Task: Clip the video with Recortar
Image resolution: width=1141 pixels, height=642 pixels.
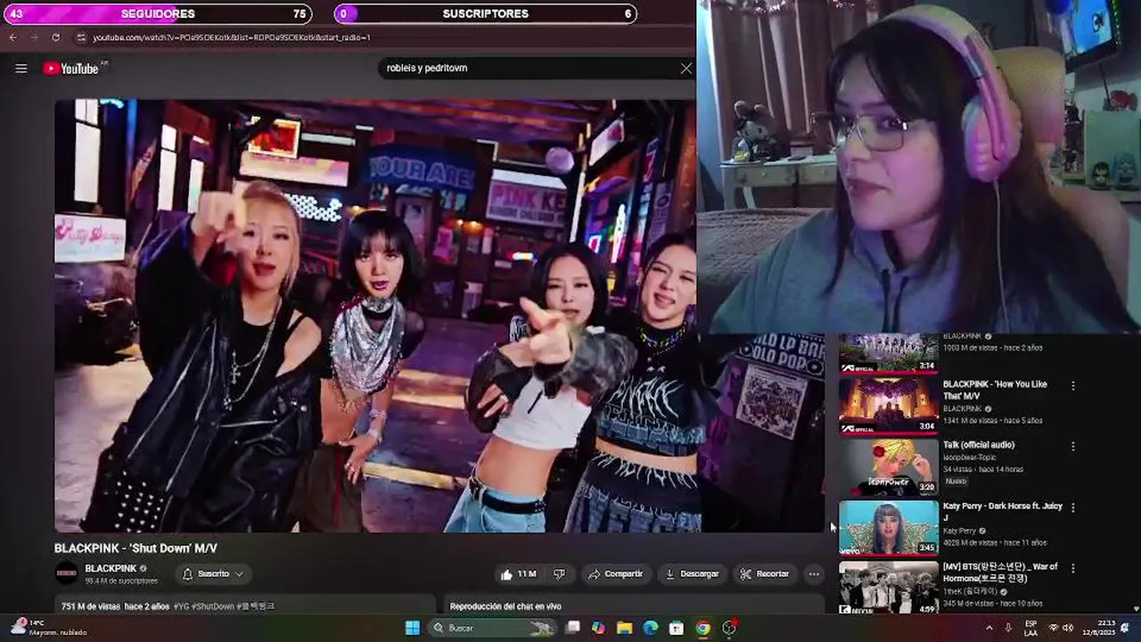Action: click(x=765, y=574)
